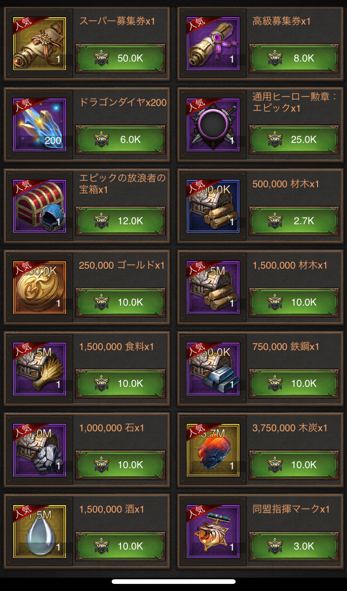Buy 500,000 材木 for 2.7K
This screenshot has height=591, width=347.
click(x=294, y=221)
